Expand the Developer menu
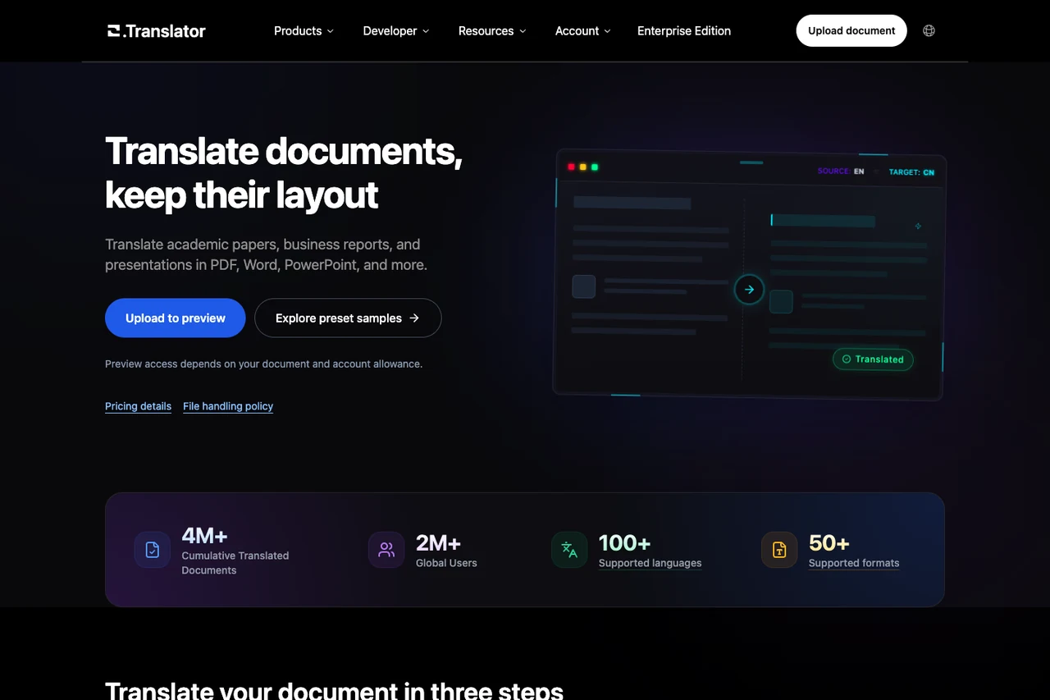The height and width of the screenshot is (700, 1050). click(396, 31)
